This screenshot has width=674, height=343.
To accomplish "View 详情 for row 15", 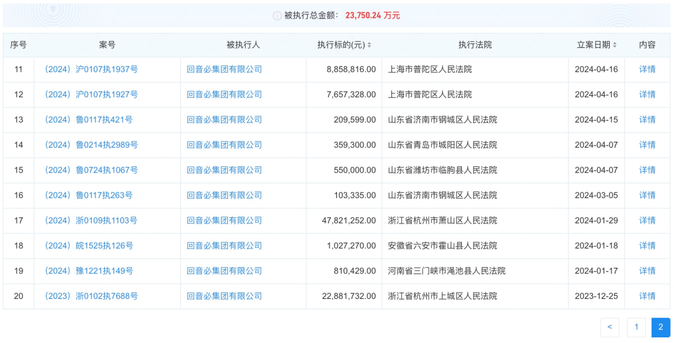I will [x=647, y=170].
